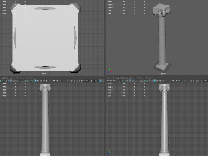Click multisample anti-aliasing icon in bottom-left viewport
The height and width of the screenshot is (156, 208).
60,81
